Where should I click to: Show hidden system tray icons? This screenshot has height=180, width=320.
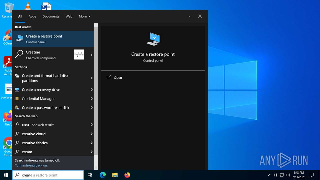[x=269, y=175]
